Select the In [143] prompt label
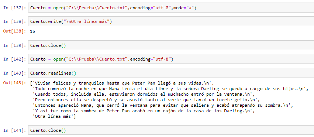Image resolution: width=314 pixels, height=137 pixels. (x=15, y=73)
